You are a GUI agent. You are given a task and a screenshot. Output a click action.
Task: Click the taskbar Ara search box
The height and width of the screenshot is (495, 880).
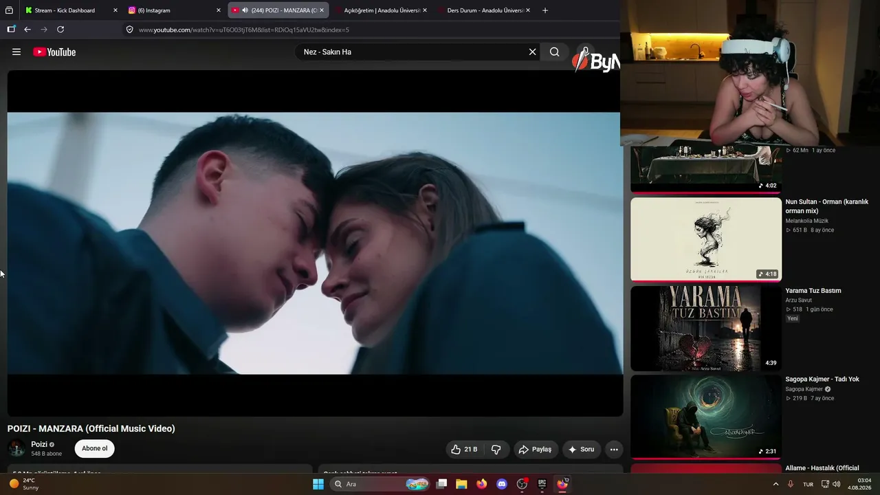coord(380,484)
